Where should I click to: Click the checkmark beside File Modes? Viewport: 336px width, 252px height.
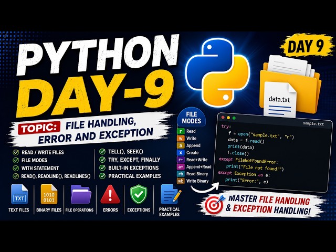click(x=16, y=160)
